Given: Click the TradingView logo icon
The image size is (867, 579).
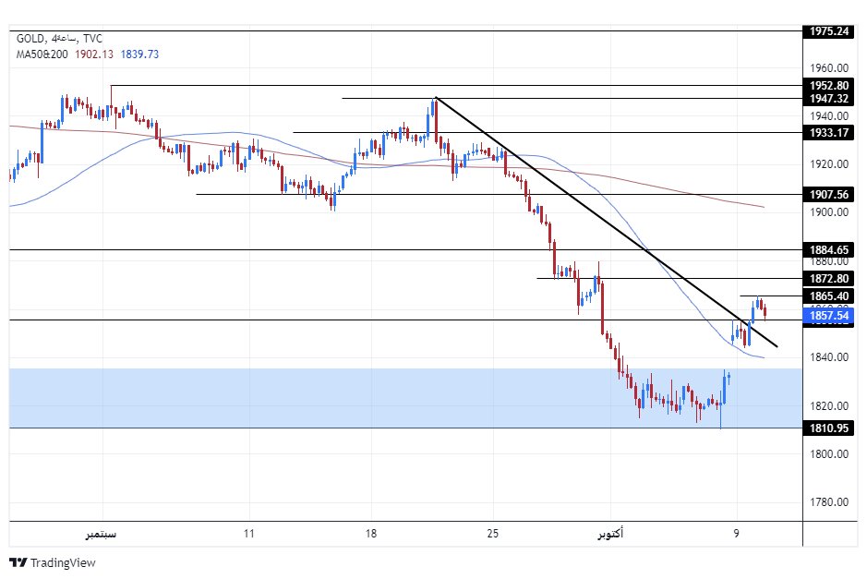Looking at the screenshot, I should (18, 562).
